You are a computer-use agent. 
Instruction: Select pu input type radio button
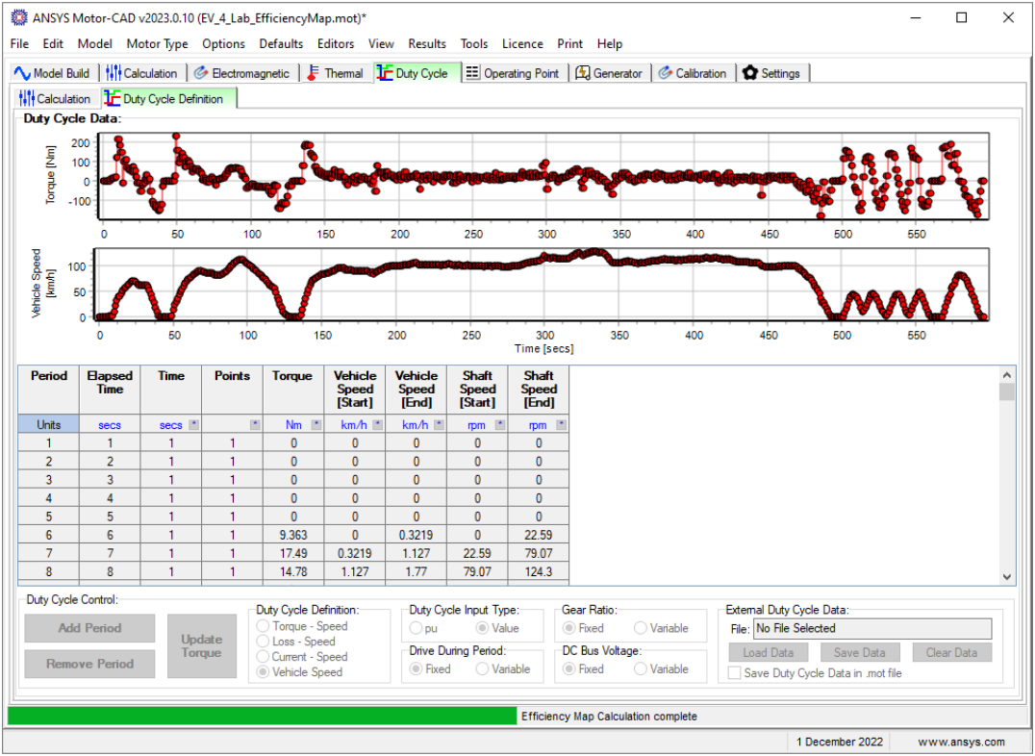click(x=416, y=628)
